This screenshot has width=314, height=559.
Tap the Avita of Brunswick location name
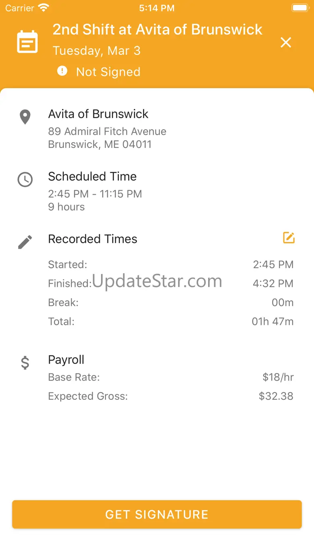(x=98, y=114)
